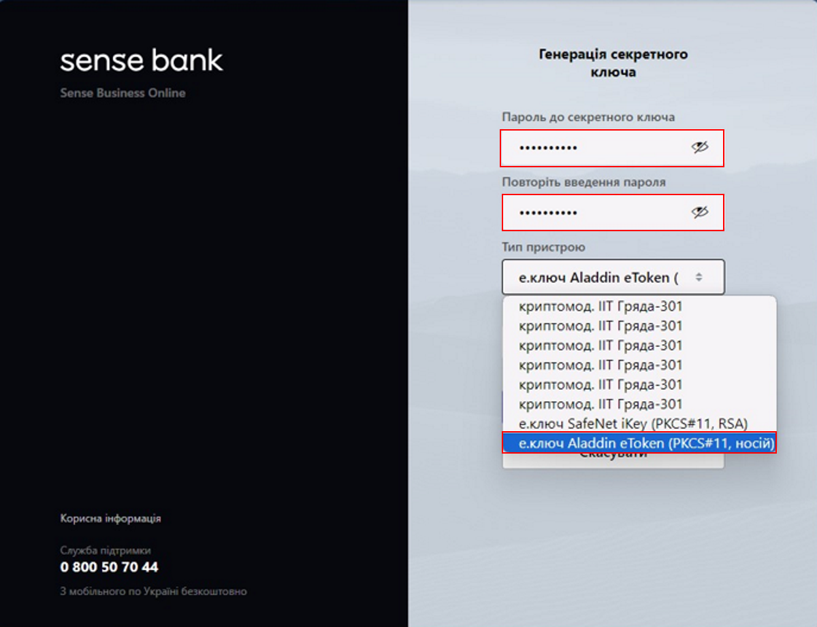Click the 'Sense Business Online' subtitle
The image size is (817, 627).
click(x=123, y=93)
